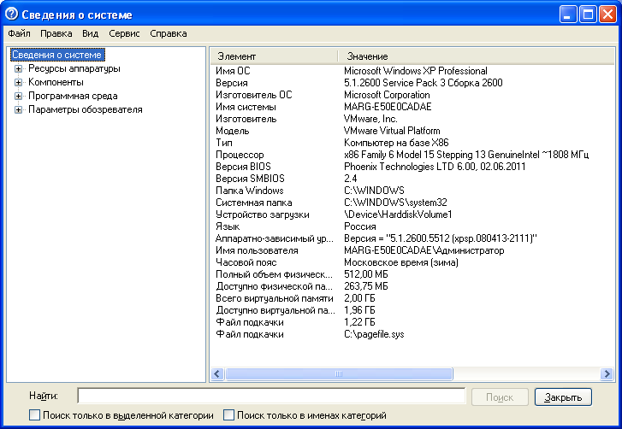
Task: Open the Сервис menu
Action: pyautogui.click(x=124, y=33)
